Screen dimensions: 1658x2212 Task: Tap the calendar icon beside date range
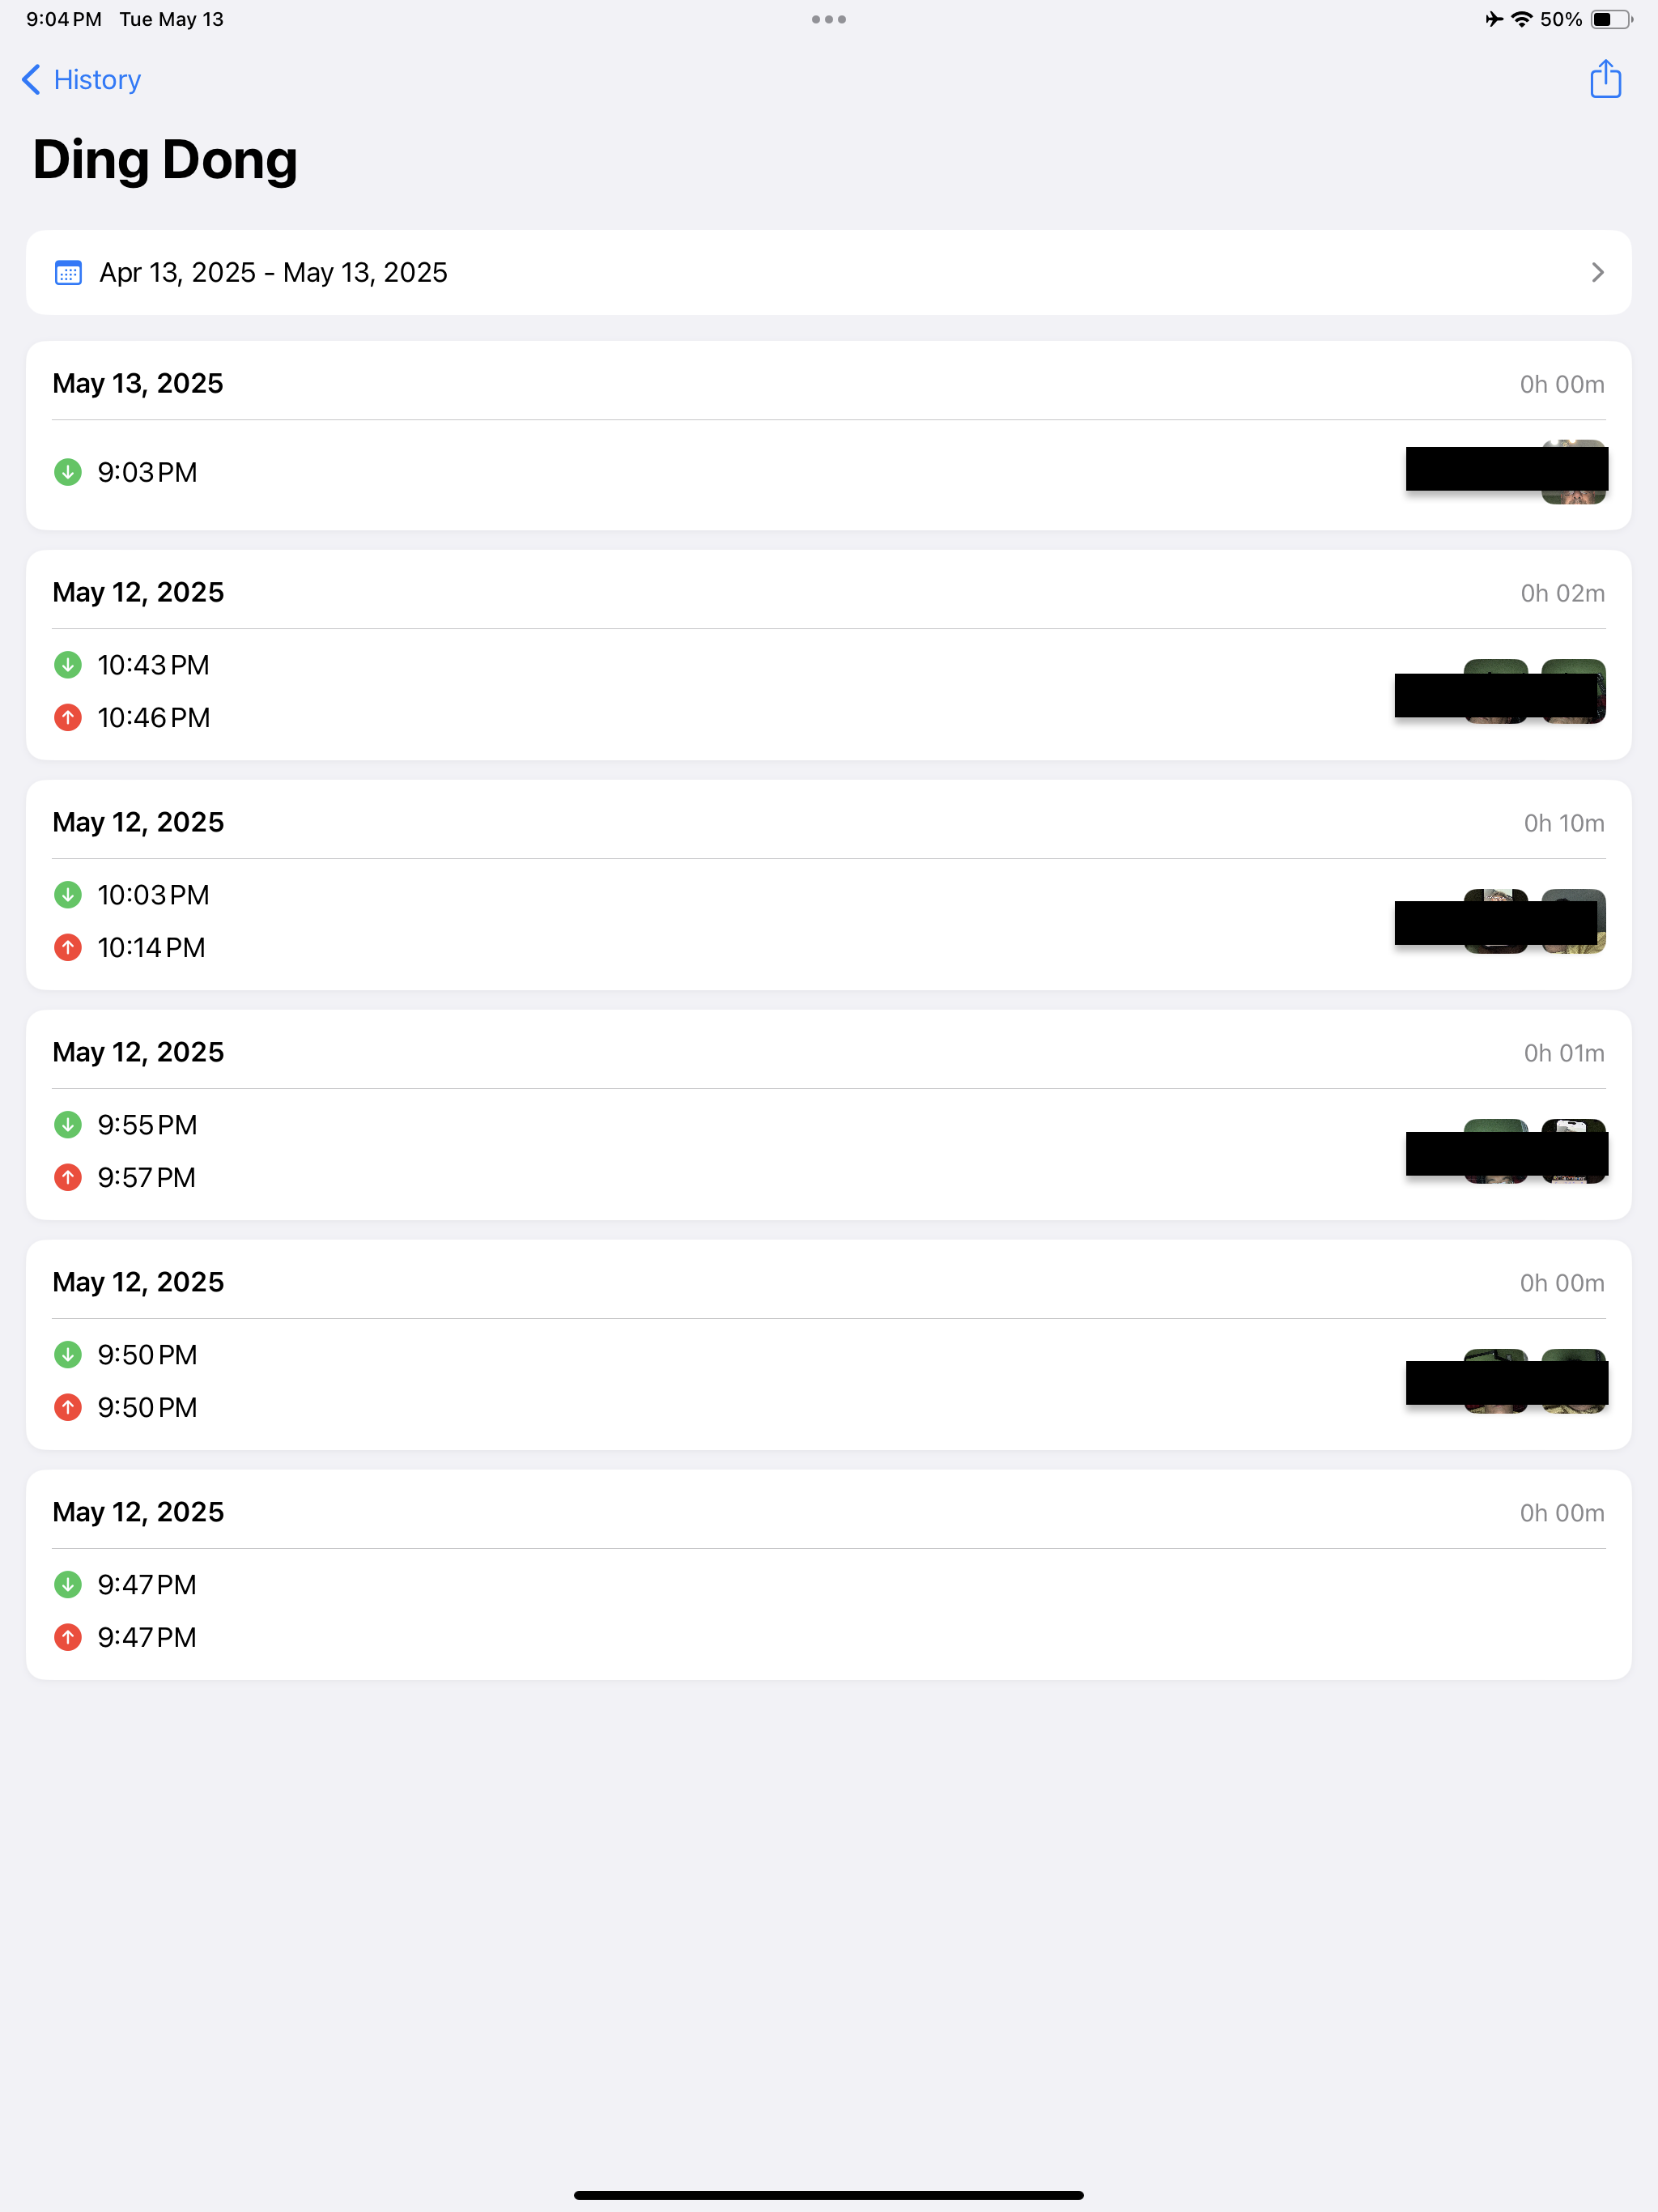click(x=68, y=273)
